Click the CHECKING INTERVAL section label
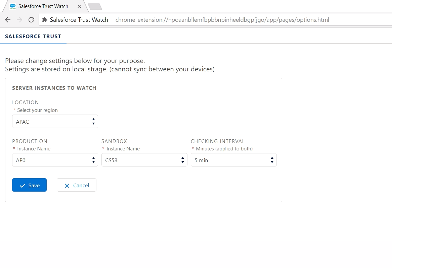Image resolution: width=430 pixels, height=268 pixels. coord(218,141)
